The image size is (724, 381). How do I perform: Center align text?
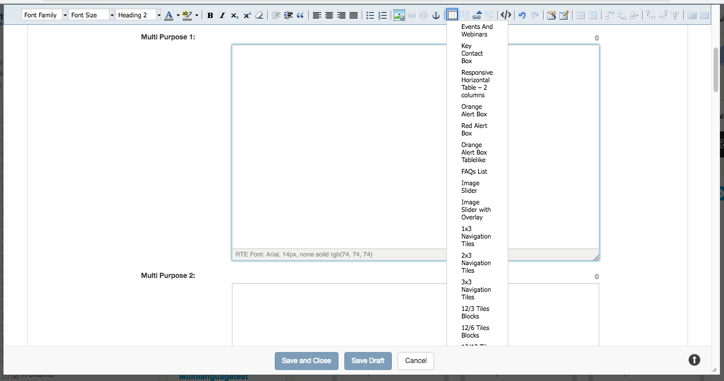coord(329,15)
